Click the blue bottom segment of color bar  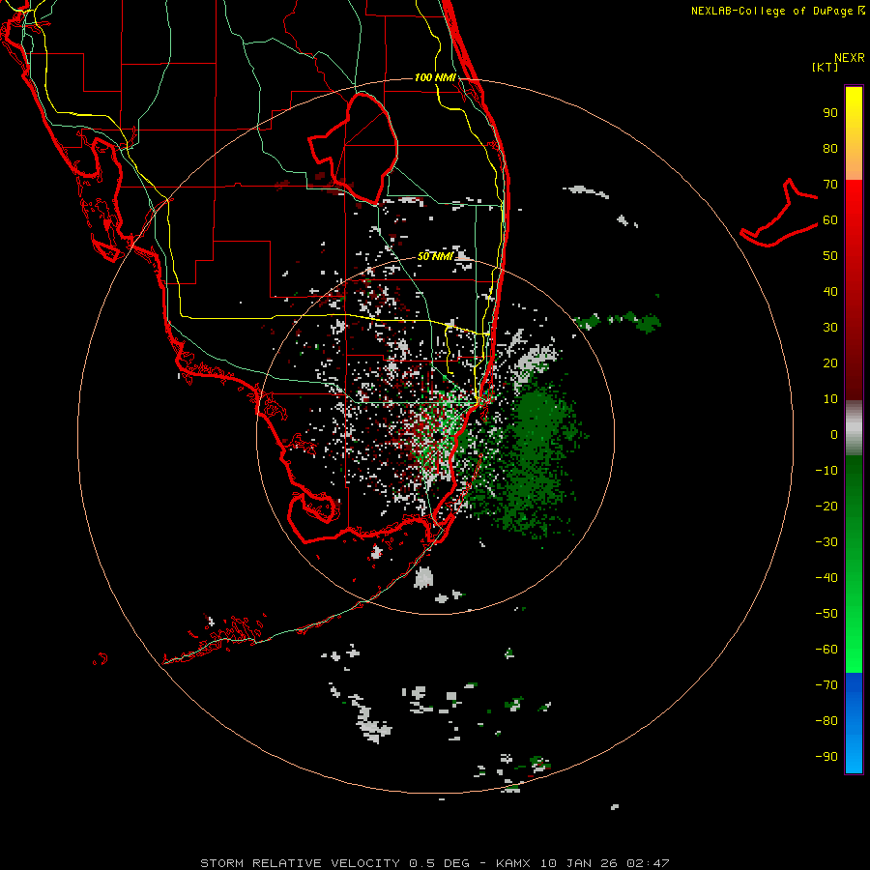pyautogui.click(x=854, y=723)
